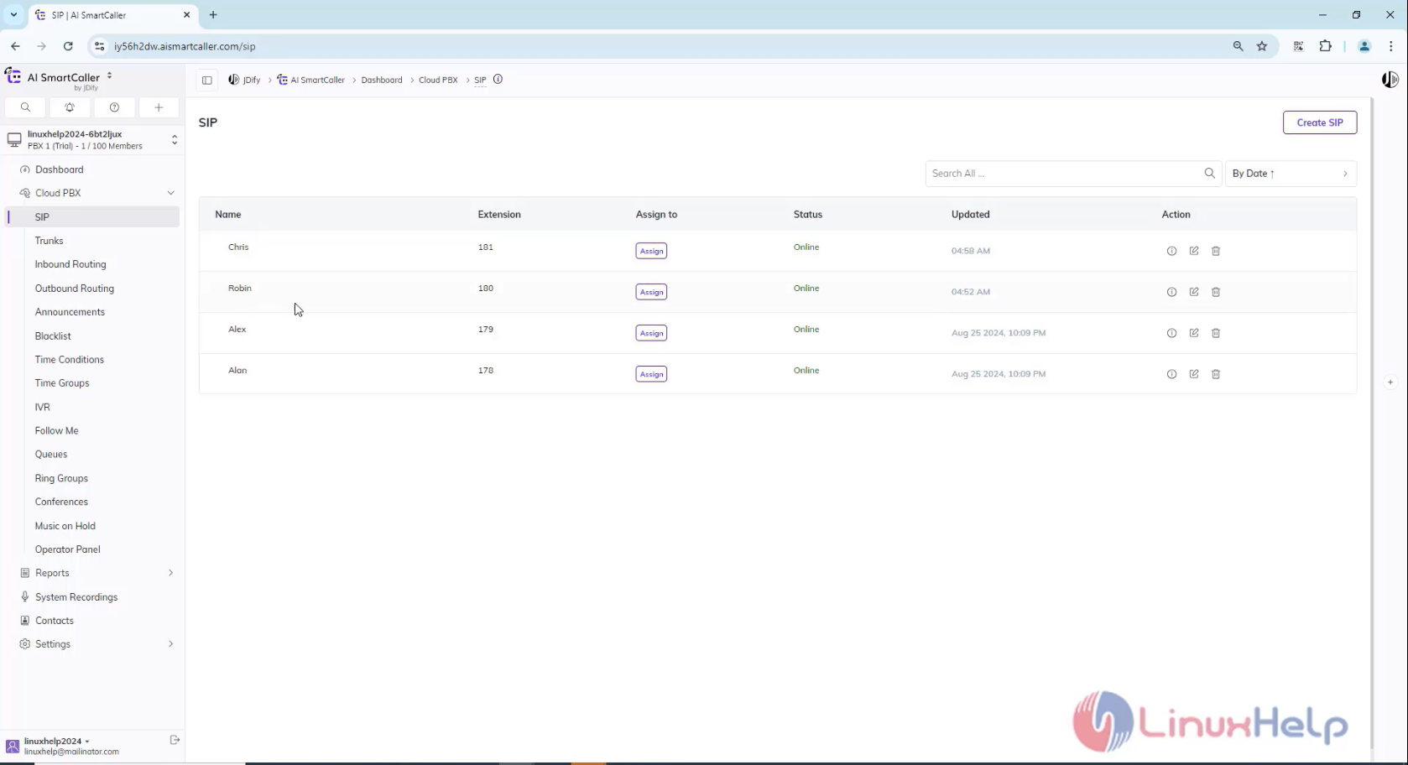
Task: Open the IVR page
Action: pos(42,407)
